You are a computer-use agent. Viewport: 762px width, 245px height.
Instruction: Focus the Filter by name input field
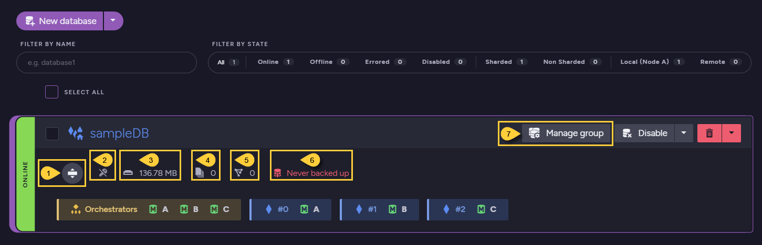tap(107, 62)
